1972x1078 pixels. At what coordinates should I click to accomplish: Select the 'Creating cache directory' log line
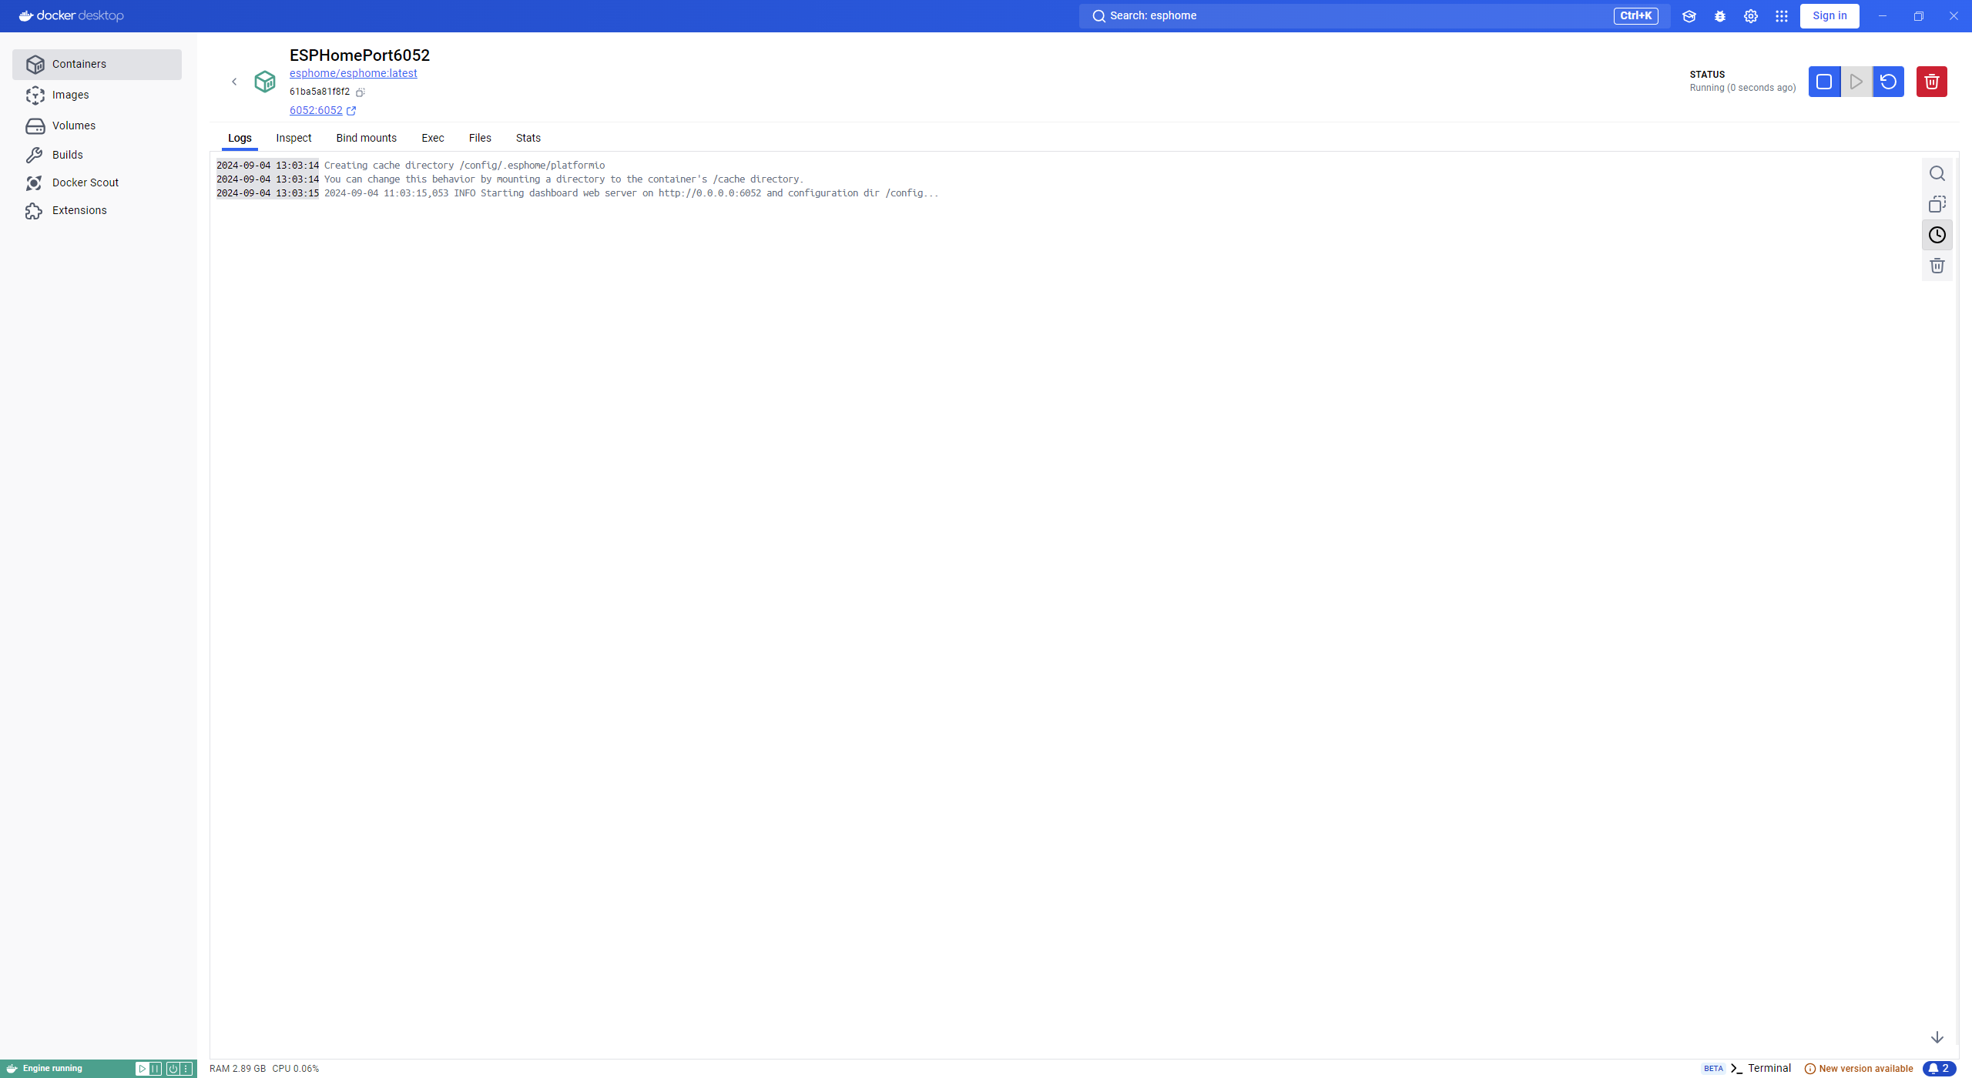(x=464, y=166)
